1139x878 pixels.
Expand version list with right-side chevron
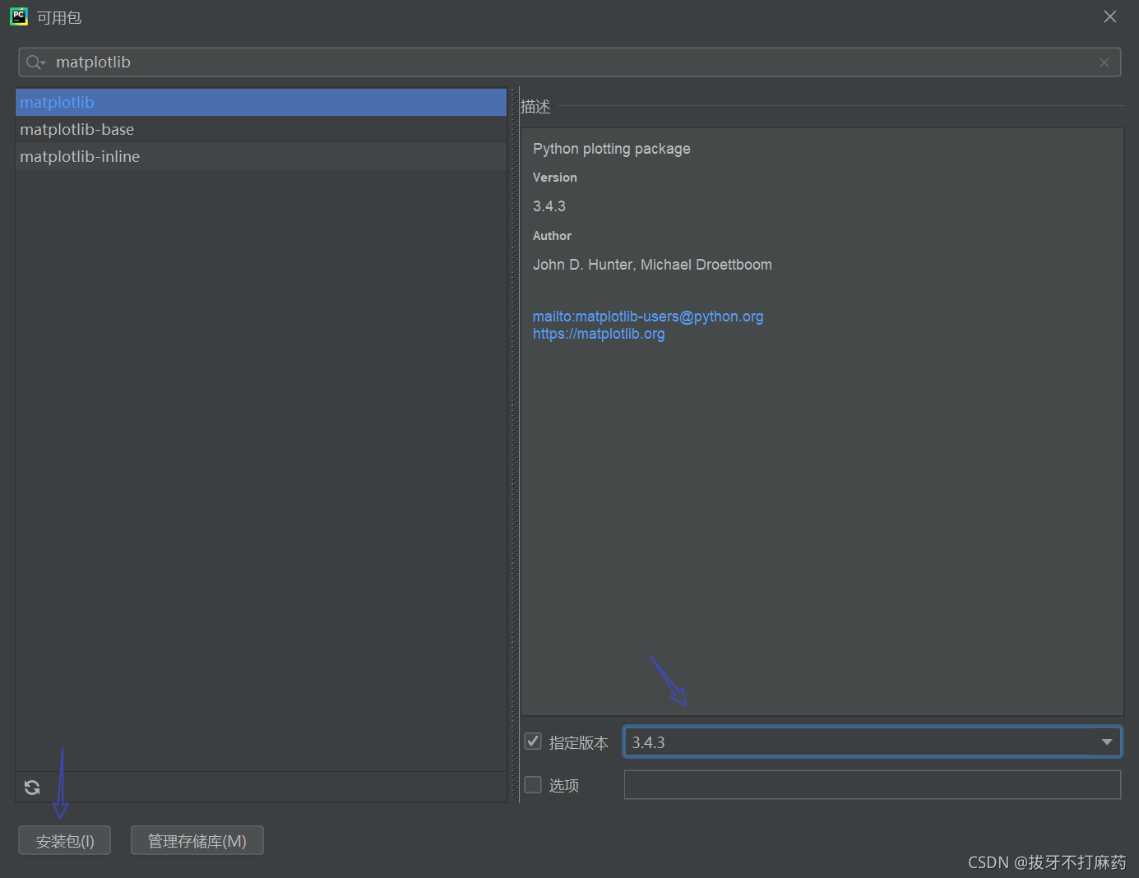tap(1106, 742)
